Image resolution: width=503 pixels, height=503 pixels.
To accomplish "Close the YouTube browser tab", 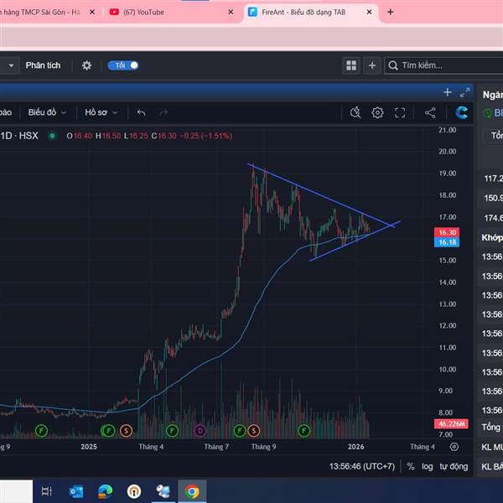I will tap(231, 13).
